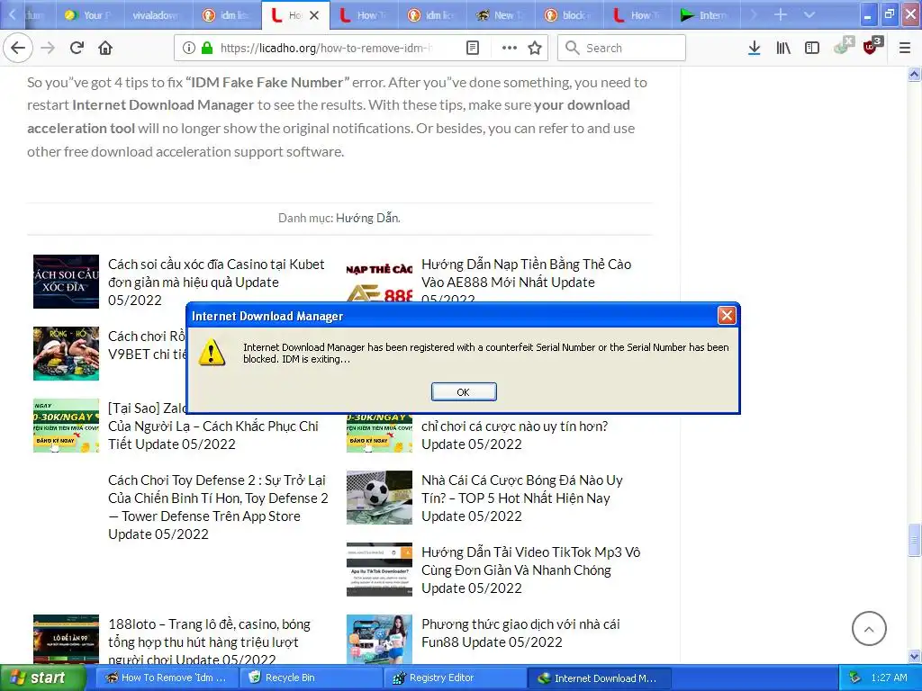Open 'Nhà Cái Cá Cược Bóng Đá' article
This screenshot has width=922, height=691.
pyautogui.click(x=522, y=498)
